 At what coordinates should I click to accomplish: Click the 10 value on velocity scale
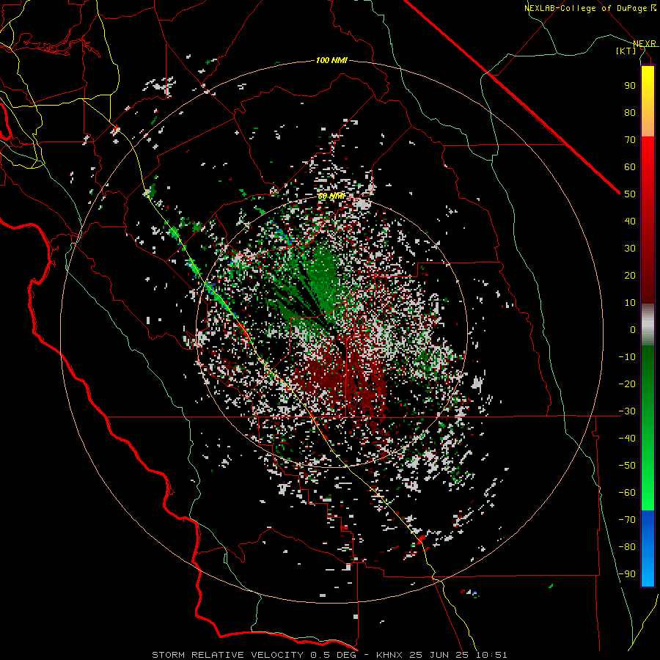tap(630, 303)
